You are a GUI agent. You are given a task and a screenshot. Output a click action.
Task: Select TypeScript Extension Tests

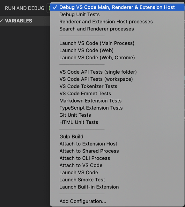tap(117, 108)
